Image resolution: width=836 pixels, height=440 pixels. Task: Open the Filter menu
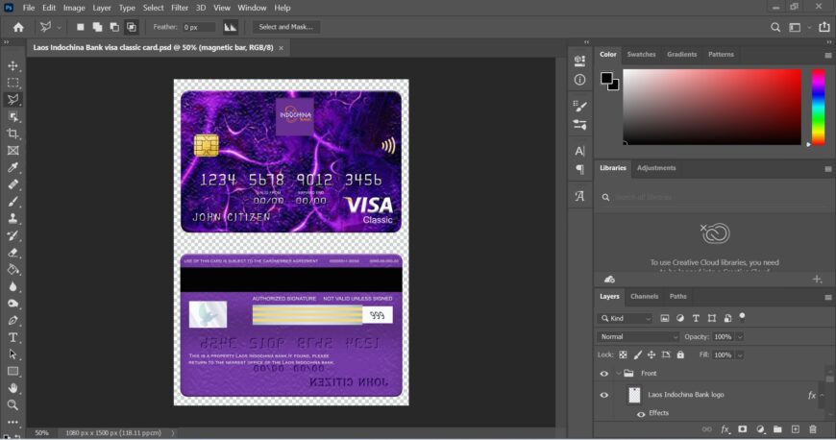[180, 8]
